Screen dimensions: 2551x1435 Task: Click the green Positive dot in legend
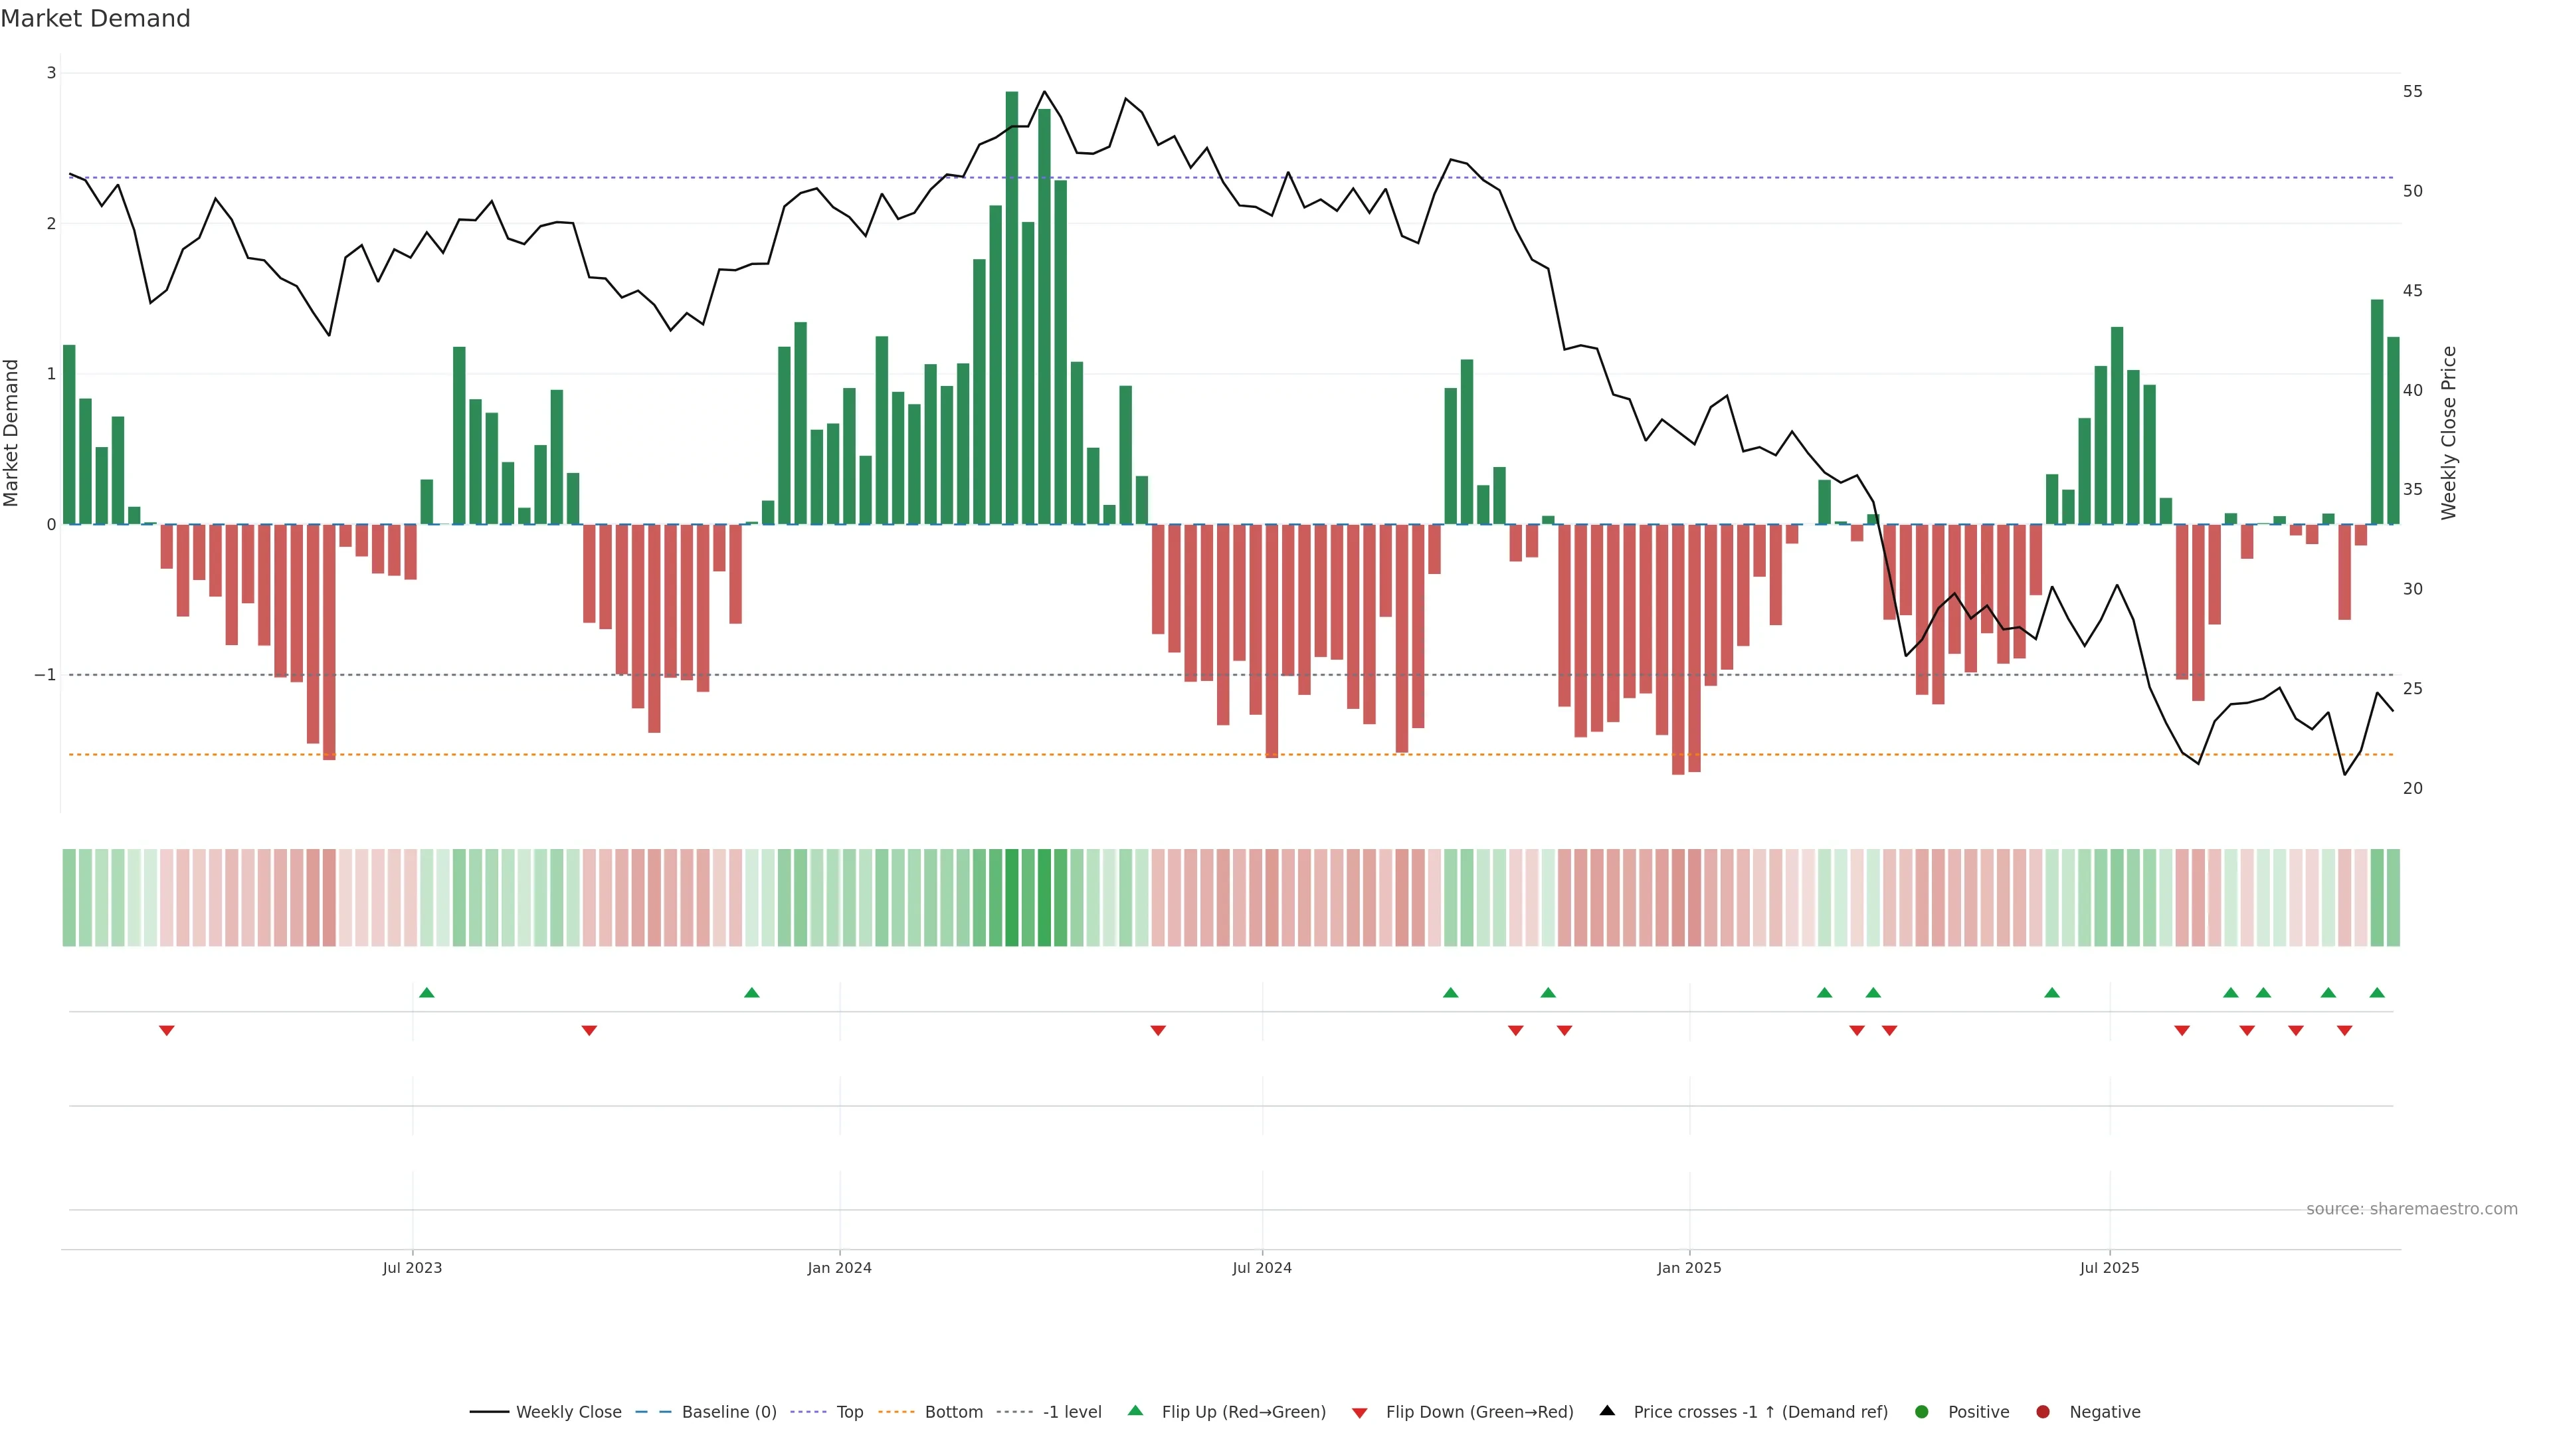pos(1922,1411)
